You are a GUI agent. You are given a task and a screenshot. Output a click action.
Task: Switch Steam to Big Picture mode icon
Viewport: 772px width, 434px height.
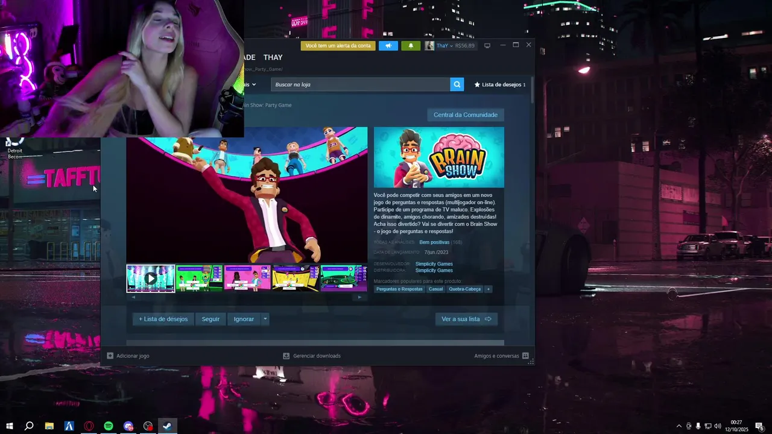487,46
